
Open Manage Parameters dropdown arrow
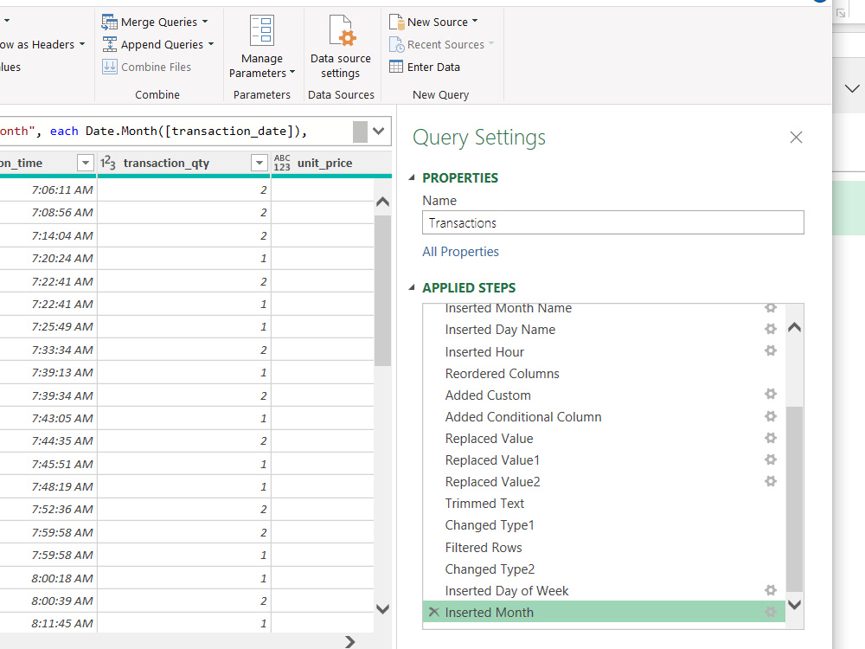pos(292,73)
